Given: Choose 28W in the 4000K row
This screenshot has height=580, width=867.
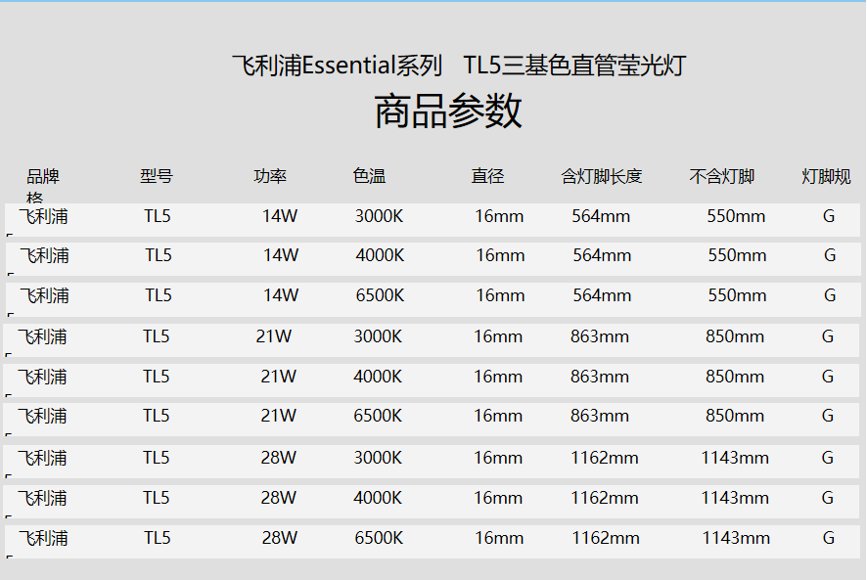Looking at the screenshot, I should [x=279, y=498].
